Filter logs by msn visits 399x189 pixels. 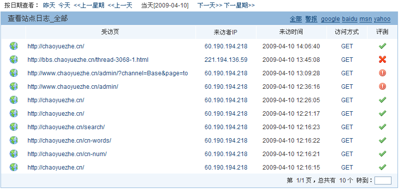365,19
